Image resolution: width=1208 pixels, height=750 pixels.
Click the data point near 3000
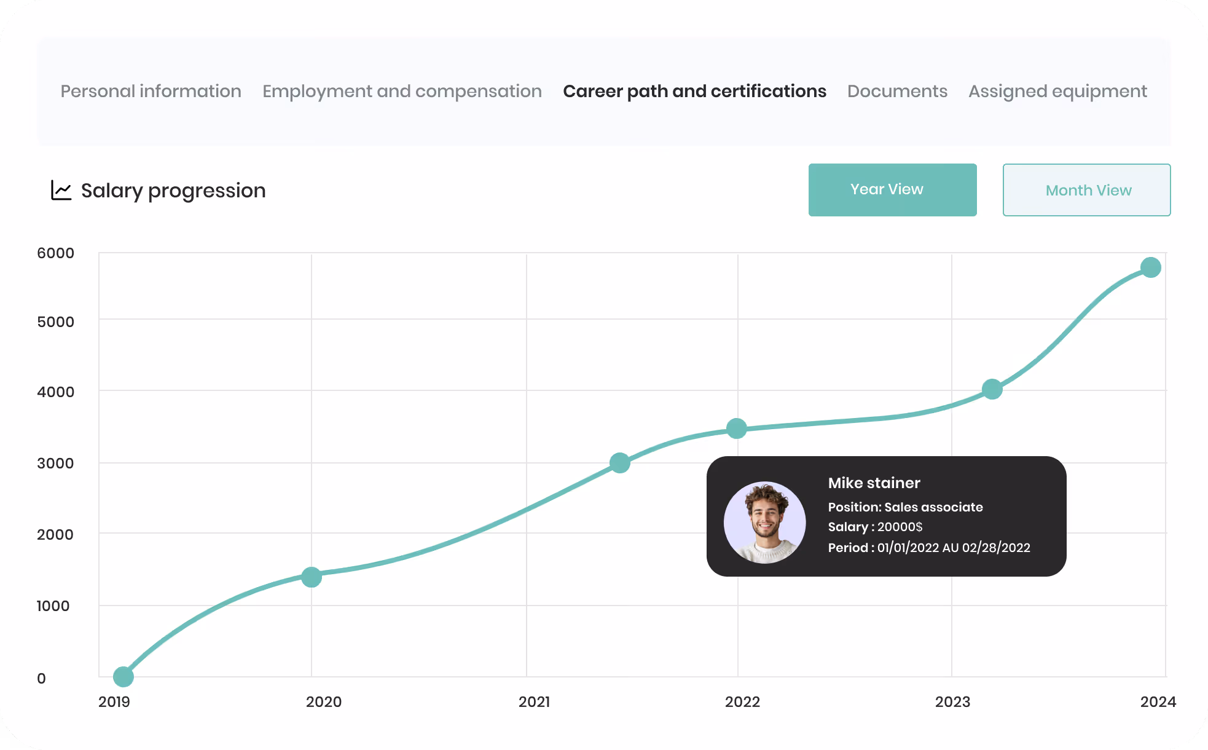click(620, 463)
